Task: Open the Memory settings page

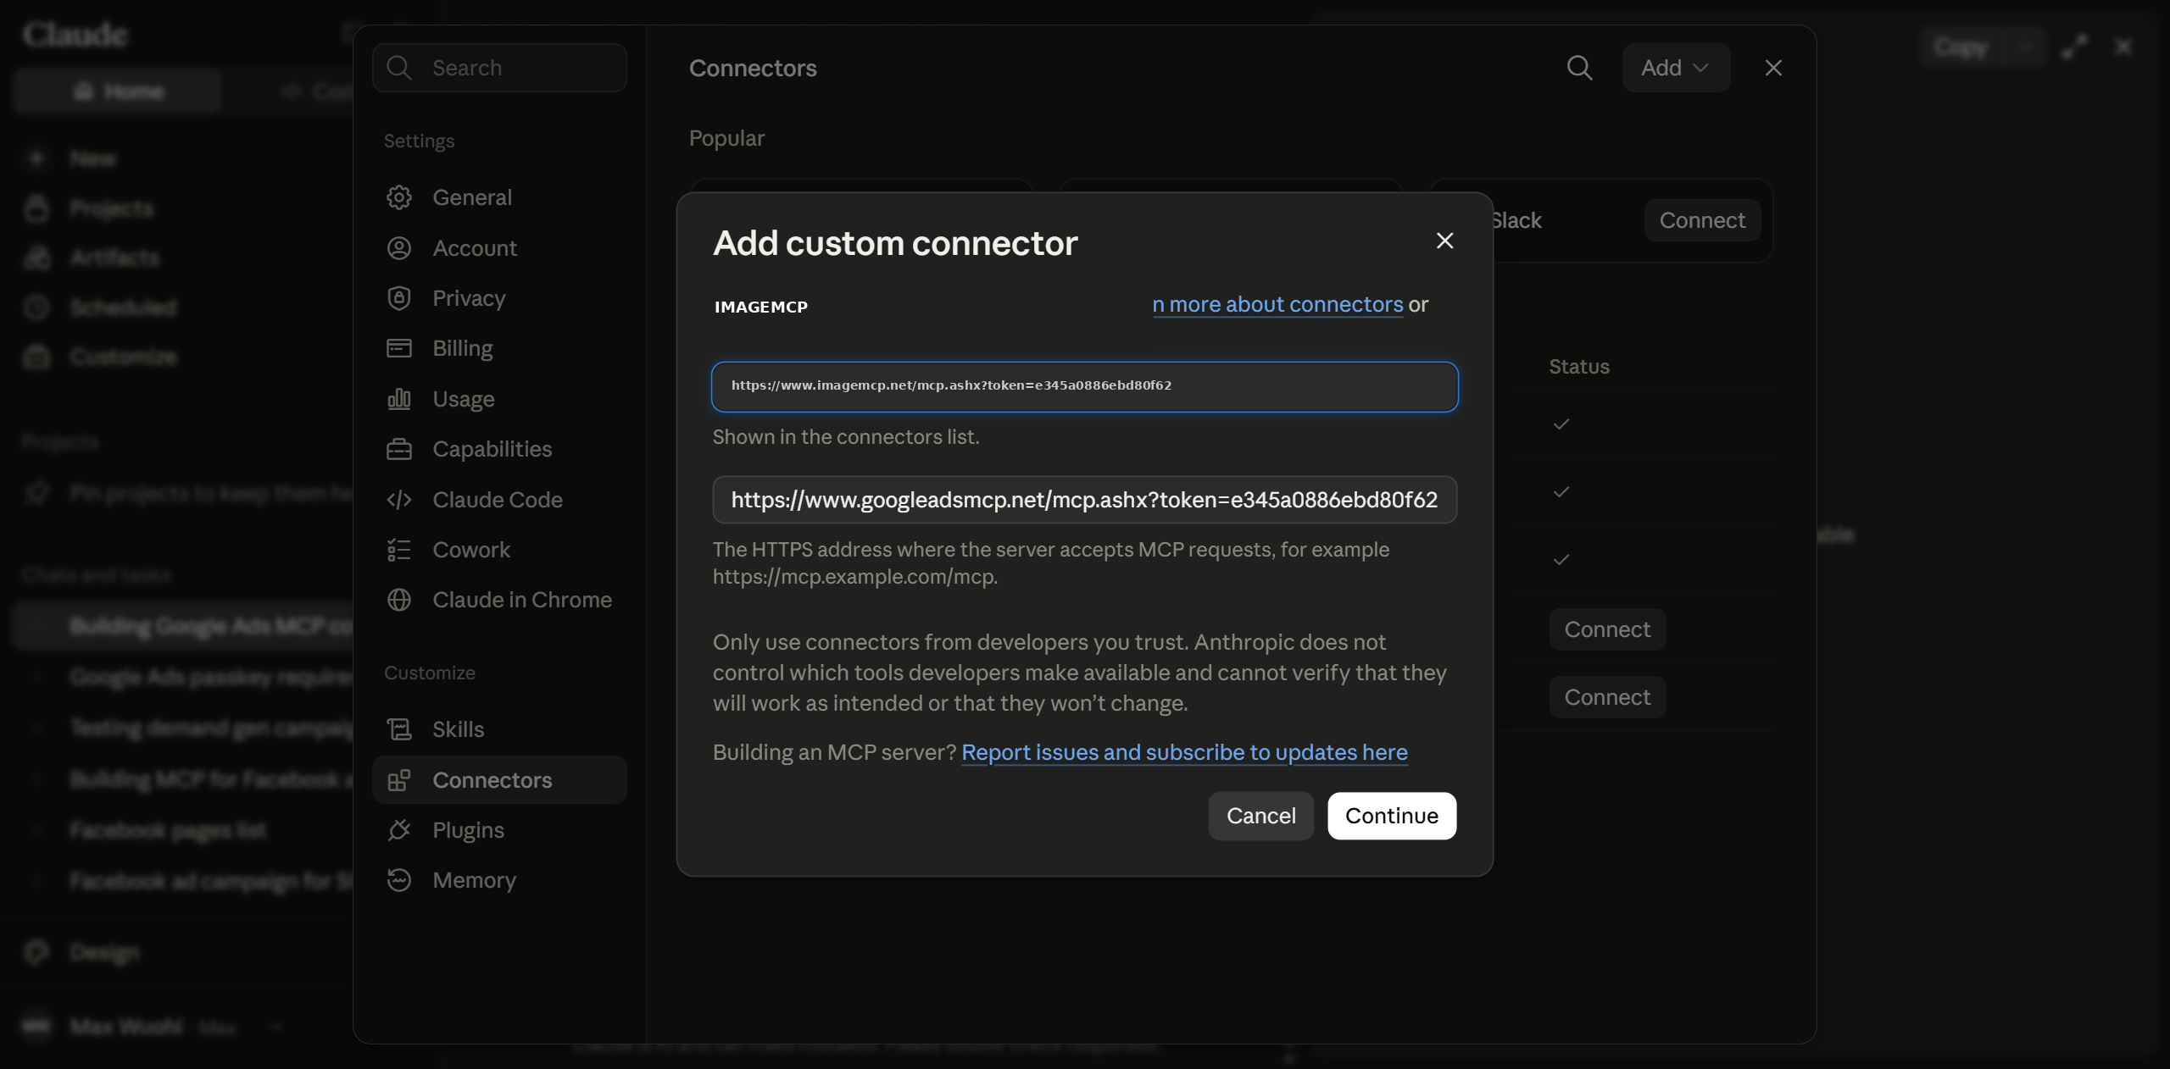Action: [x=499, y=880]
